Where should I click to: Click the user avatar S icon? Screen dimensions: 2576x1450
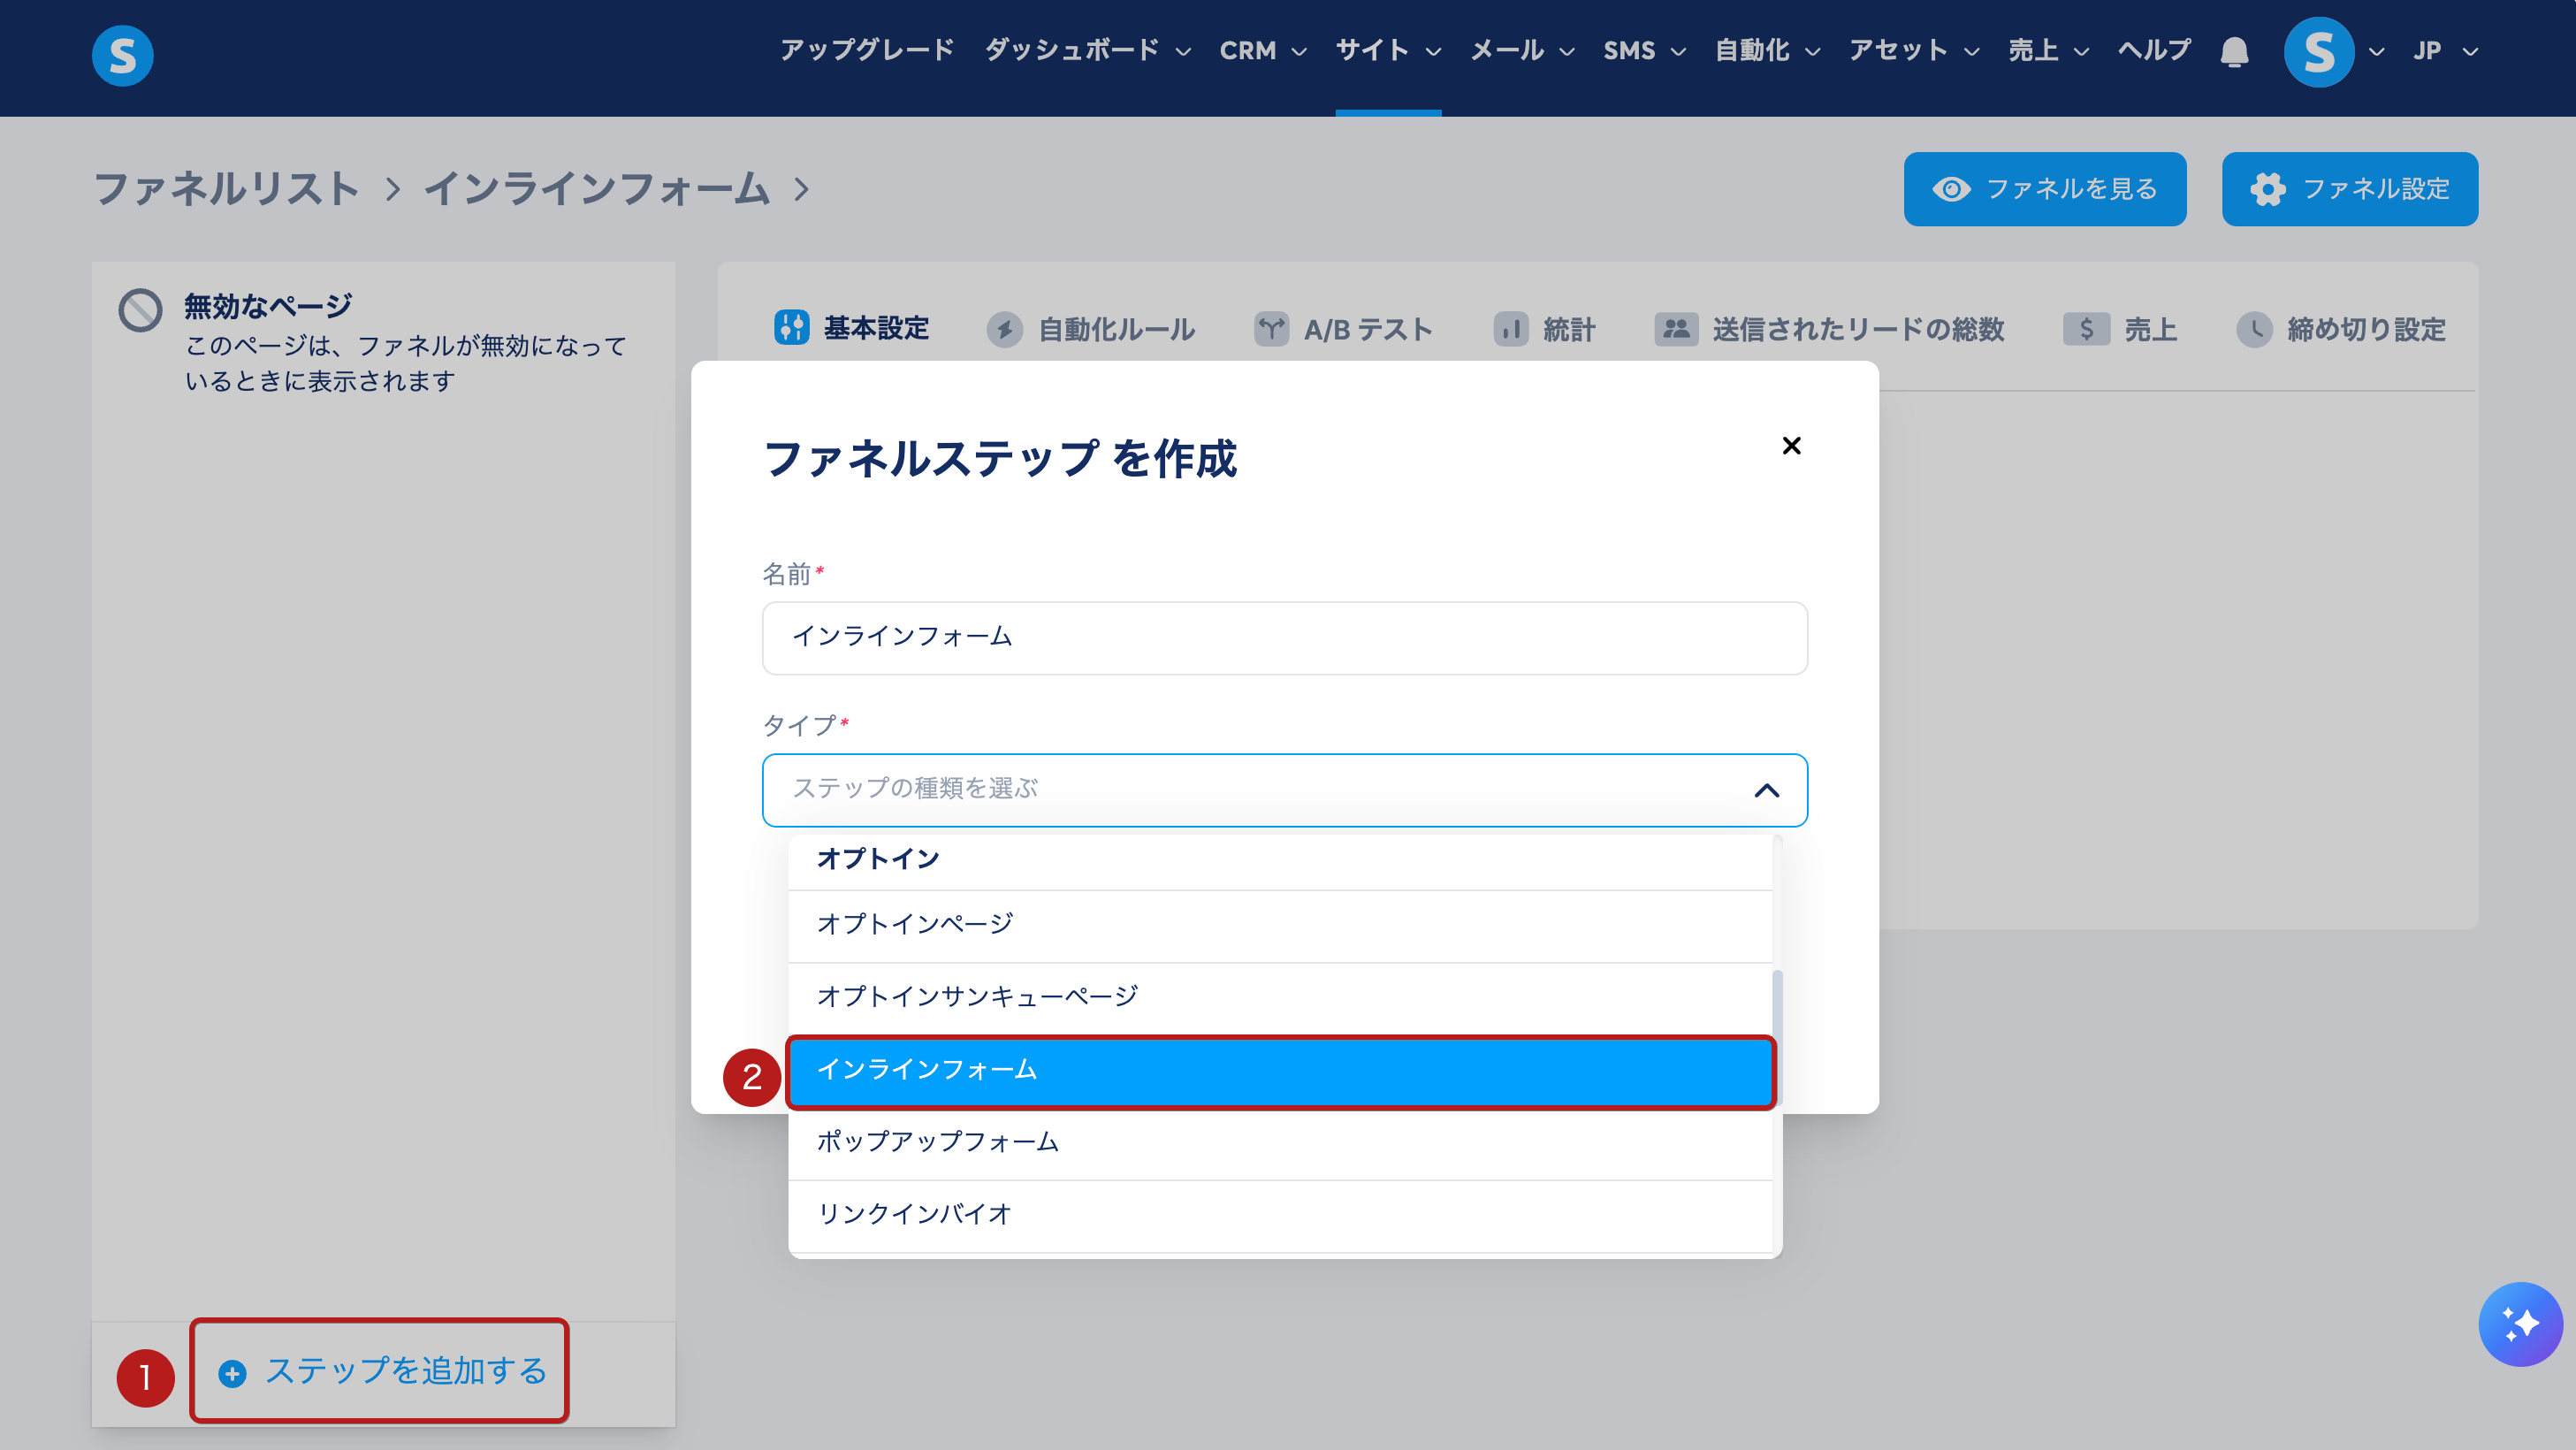click(2318, 51)
